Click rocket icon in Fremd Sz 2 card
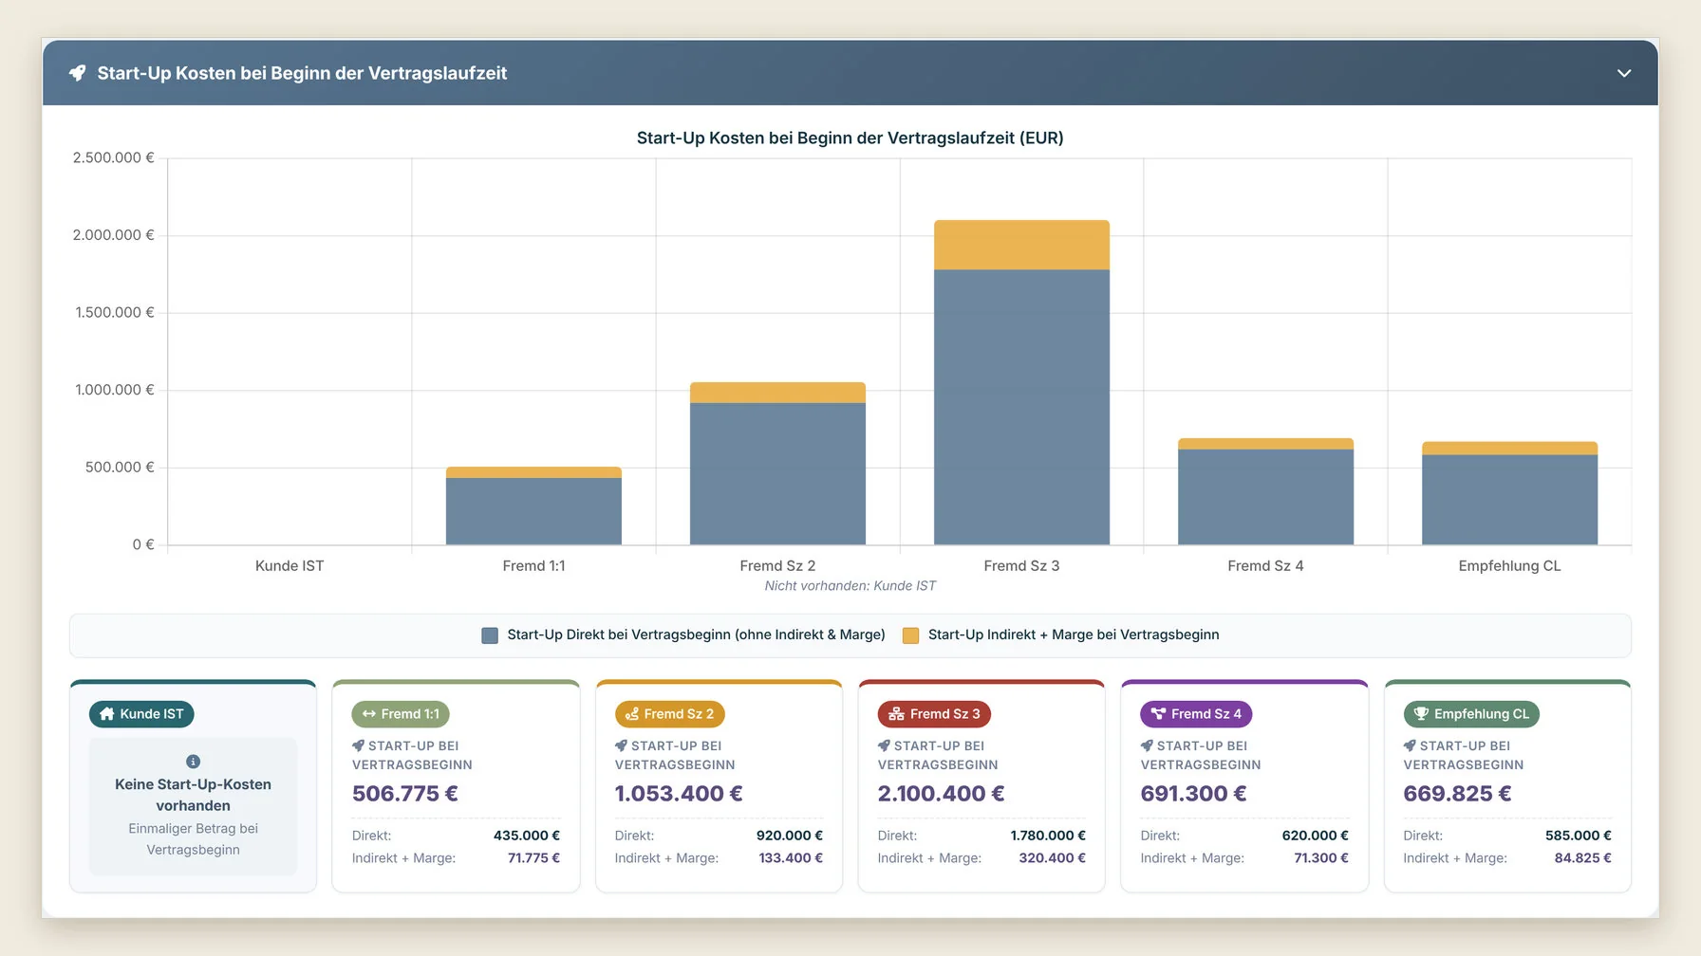Screen dimensions: 1701x956 click(621, 745)
